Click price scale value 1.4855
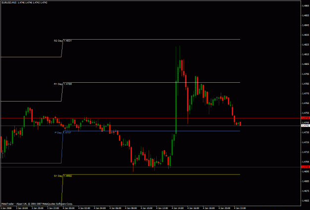The image size is (310, 210). (306, 15)
